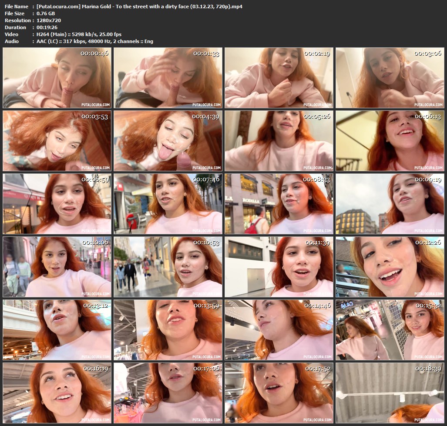Select the frame marked 00:07:46
This screenshot has width=447, height=426.
[x=168, y=204]
